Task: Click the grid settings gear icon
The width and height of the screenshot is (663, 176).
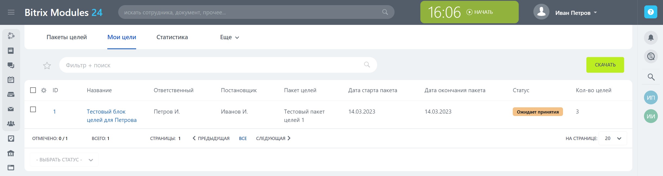Action: (44, 90)
